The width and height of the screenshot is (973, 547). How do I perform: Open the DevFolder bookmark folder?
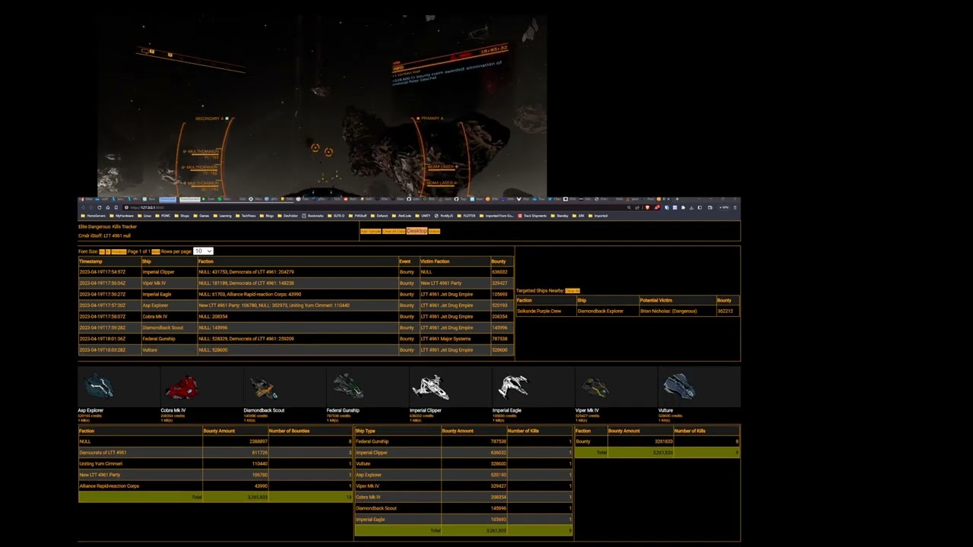click(290, 216)
